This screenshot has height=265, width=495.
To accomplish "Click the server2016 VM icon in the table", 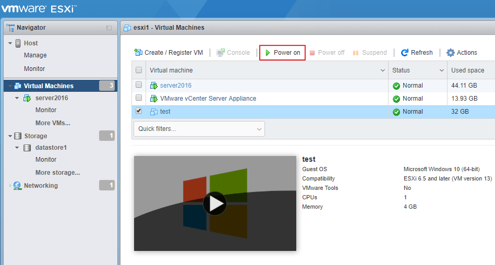I will coord(154,86).
